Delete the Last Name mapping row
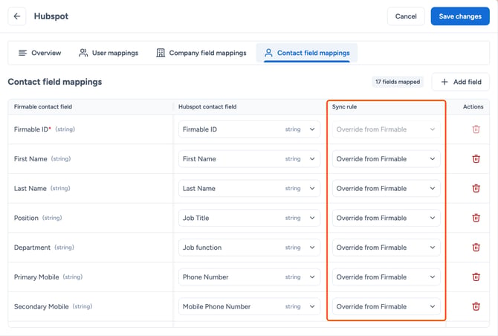Image resolution: width=498 pixels, height=336 pixels. point(476,188)
